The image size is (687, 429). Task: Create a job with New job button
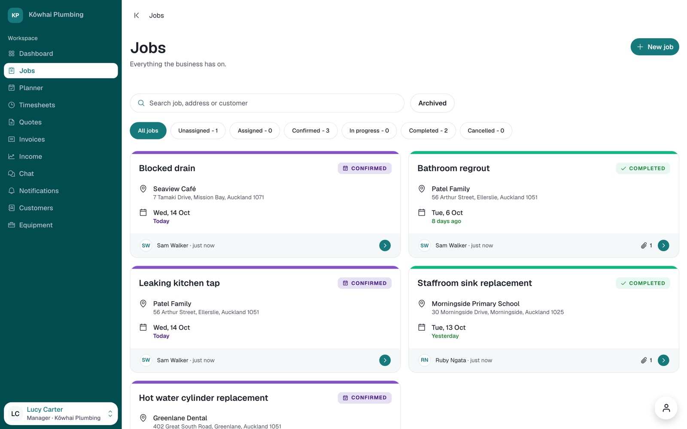(654, 47)
